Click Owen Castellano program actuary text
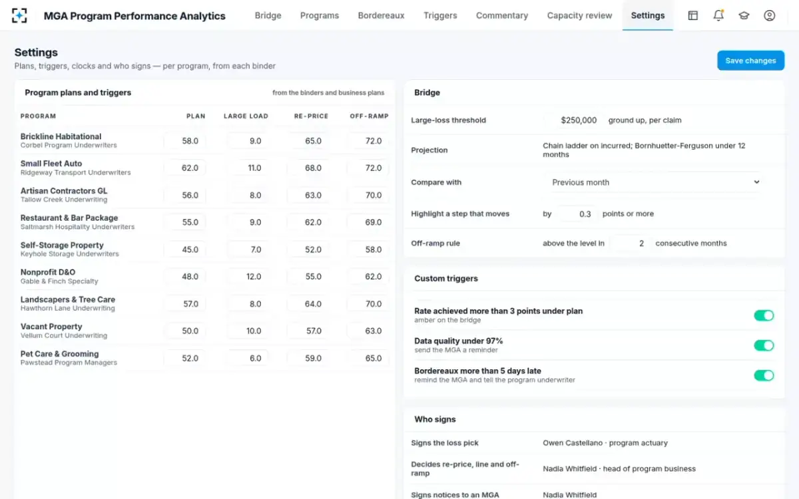799x499 pixels. tap(605, 443)
